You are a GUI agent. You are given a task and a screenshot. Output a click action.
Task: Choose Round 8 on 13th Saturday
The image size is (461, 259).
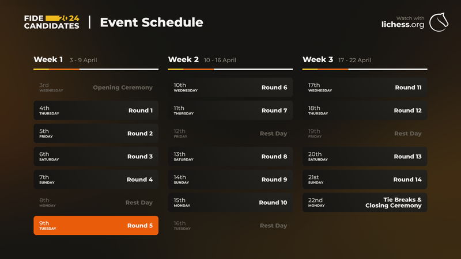[230, 157]
